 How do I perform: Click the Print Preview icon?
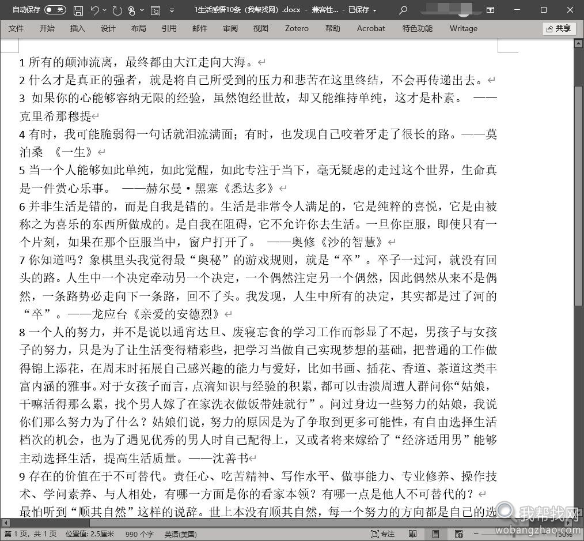[156, 10]
